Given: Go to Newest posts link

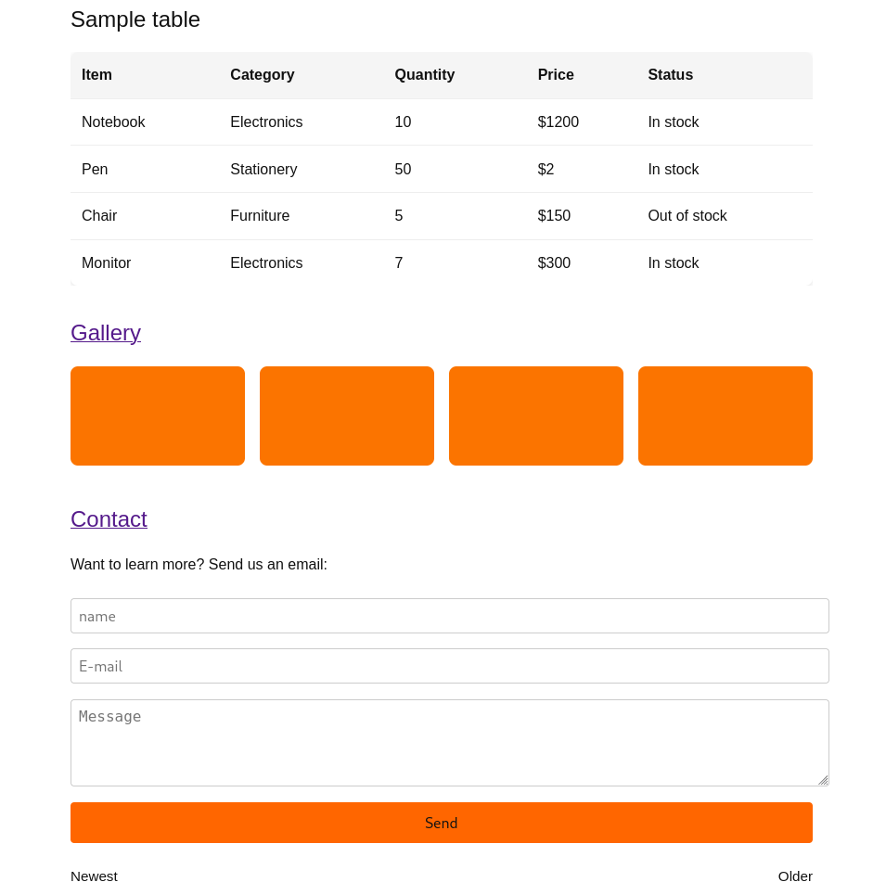Looking at the screenshot, I should point(94,876).
